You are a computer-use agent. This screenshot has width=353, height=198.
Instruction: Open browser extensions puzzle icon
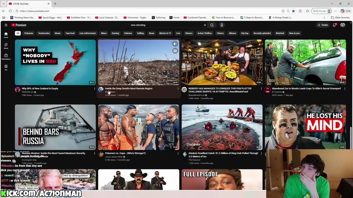pos(300,11)
